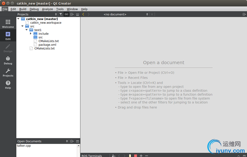
Task: Remove ROS terminal with minus icon
Action: [x=147, y=155]
